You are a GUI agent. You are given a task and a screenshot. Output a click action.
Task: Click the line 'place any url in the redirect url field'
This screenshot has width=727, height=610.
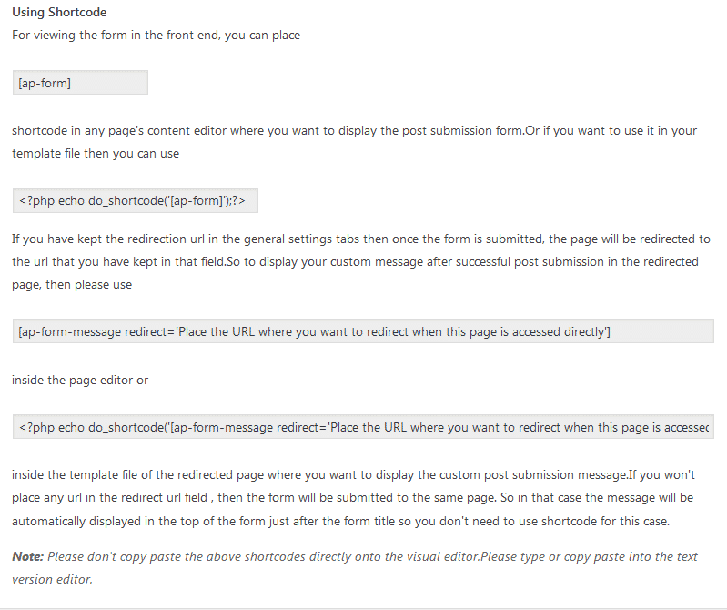352,498
